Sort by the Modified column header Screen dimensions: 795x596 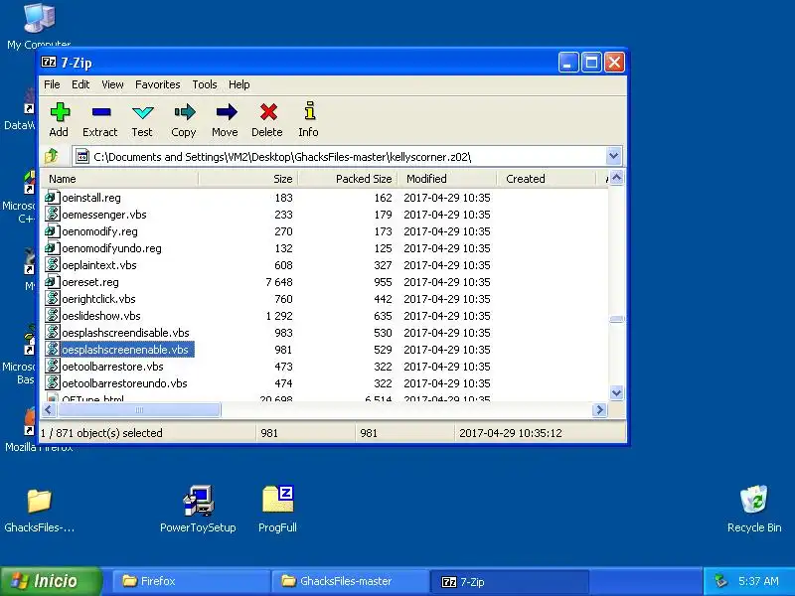click(447, 179)
